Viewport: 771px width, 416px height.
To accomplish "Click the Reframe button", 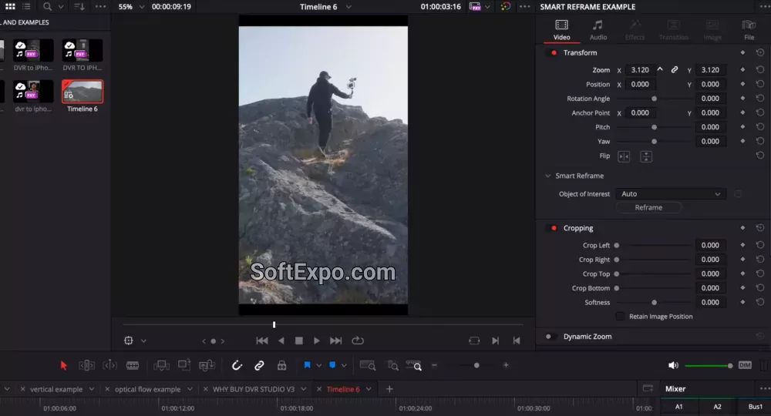I will 648,207.
